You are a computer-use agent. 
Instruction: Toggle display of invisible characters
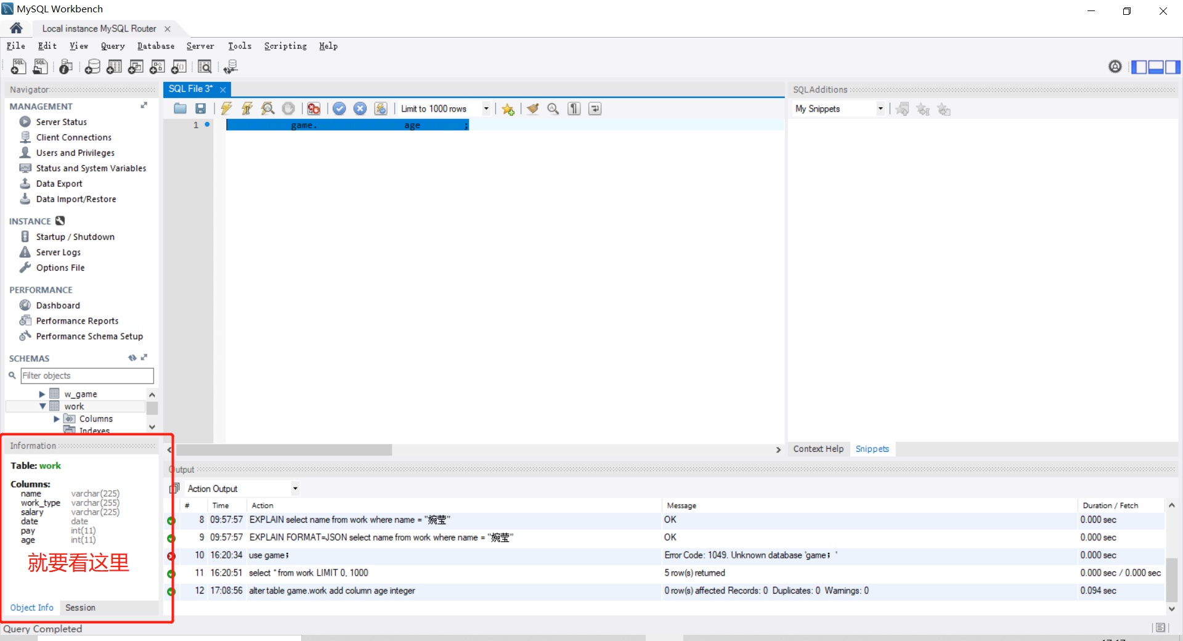573,108
